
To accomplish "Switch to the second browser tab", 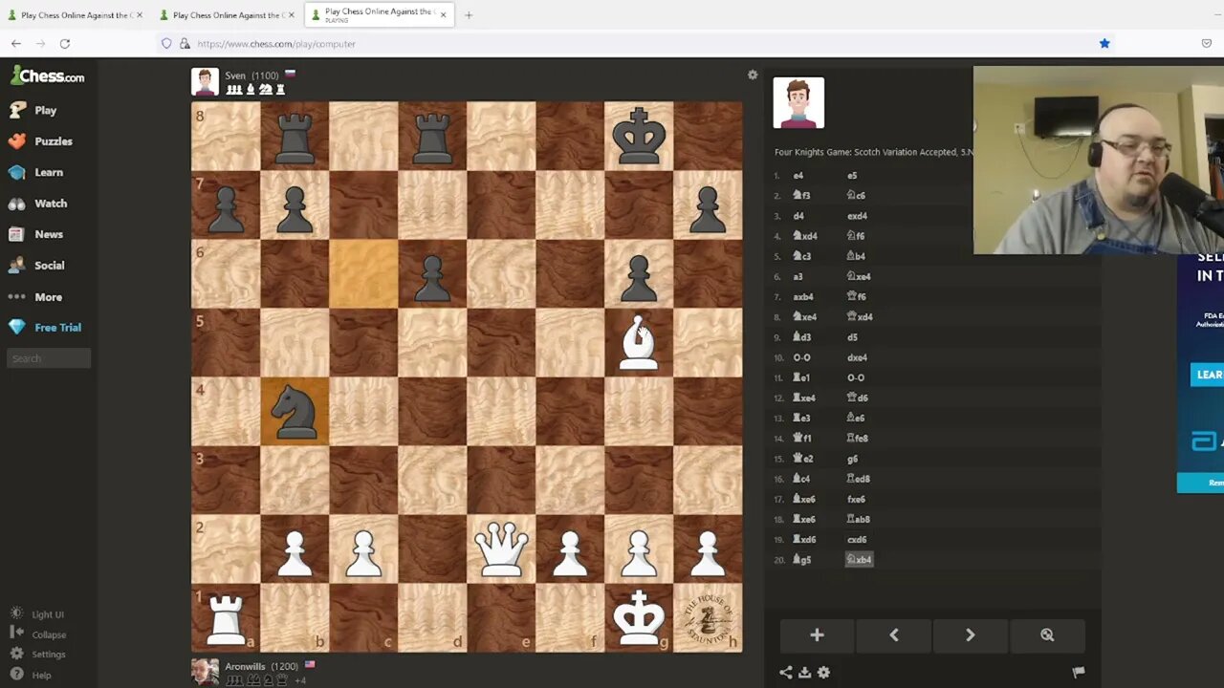I will point(227,15).
